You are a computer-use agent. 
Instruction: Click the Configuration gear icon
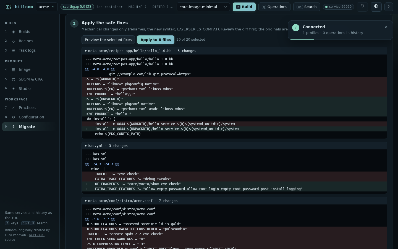[14, 117]
